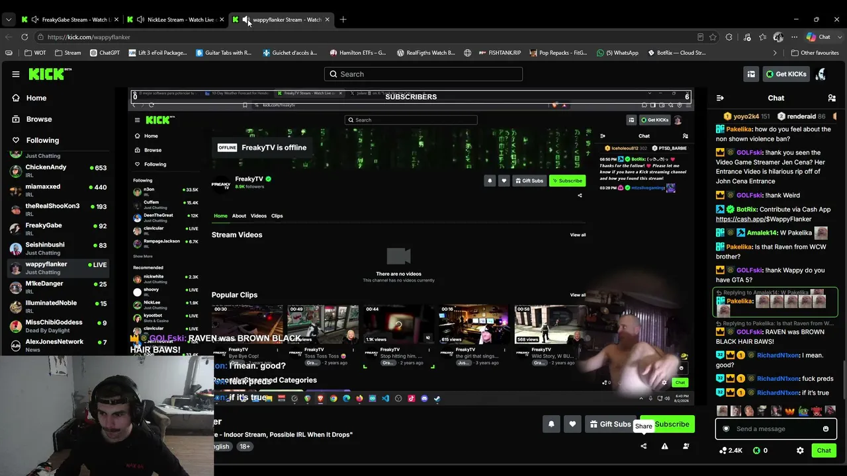Show chat users list icon
The width and height of the screenshot is (847, 476).
832,98
